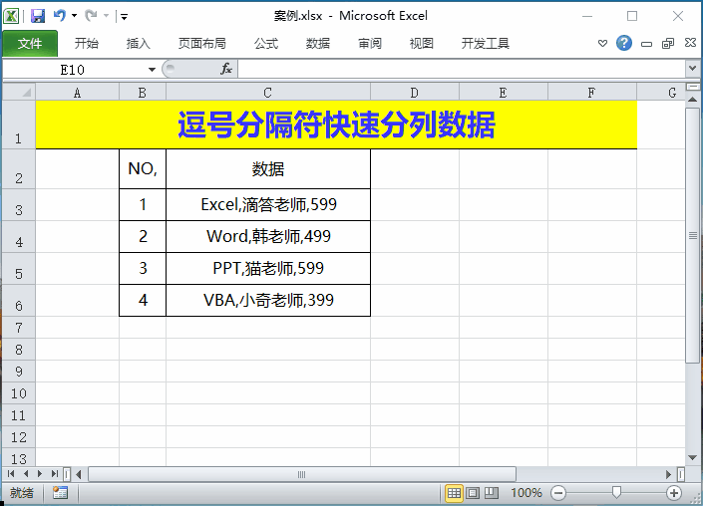The image size is (703, 506).
Task: Open the 文件 menu
Action: click(30, 44)
